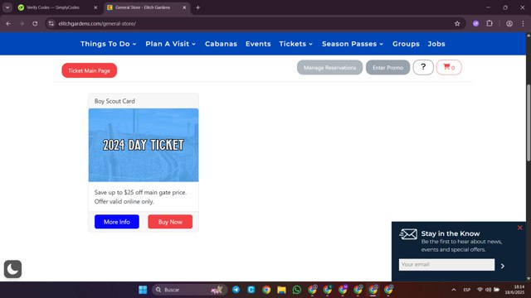Image resolution: width=531 pixels, height=298 pixels.
Task: Open Manage Reservations
Action: pyautogui.click(x=329, y=67)
